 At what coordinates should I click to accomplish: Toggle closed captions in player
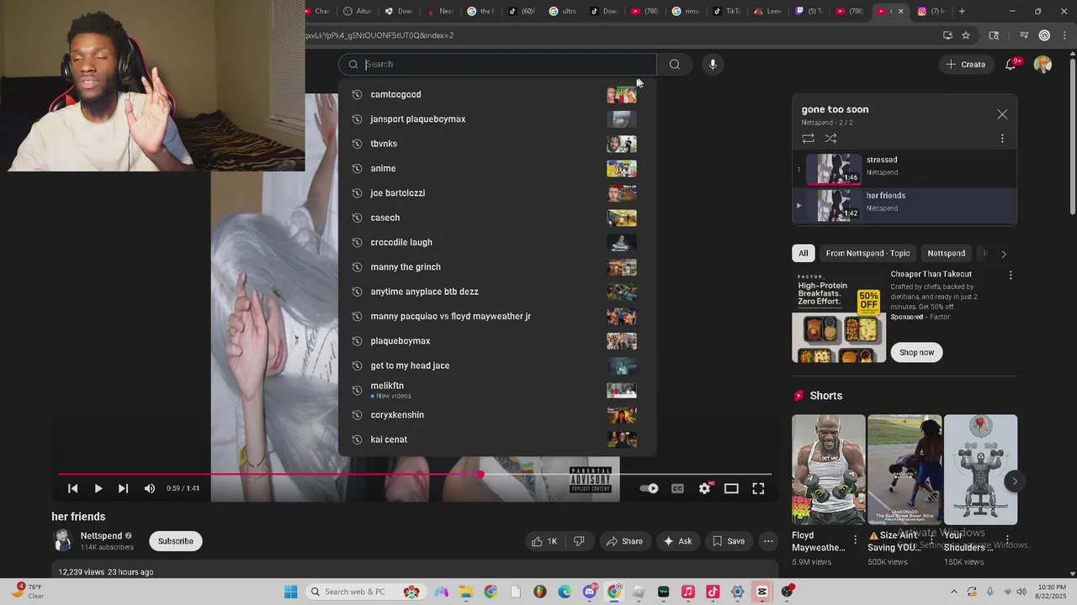click(x=677, y=488)
